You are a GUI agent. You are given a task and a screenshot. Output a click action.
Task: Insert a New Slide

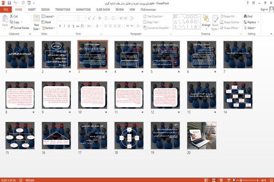pos(37,22)
